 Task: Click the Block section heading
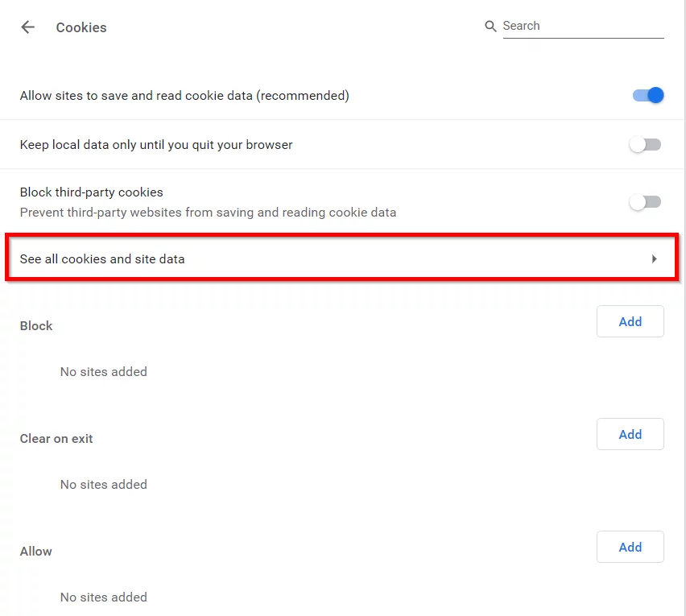36,326
